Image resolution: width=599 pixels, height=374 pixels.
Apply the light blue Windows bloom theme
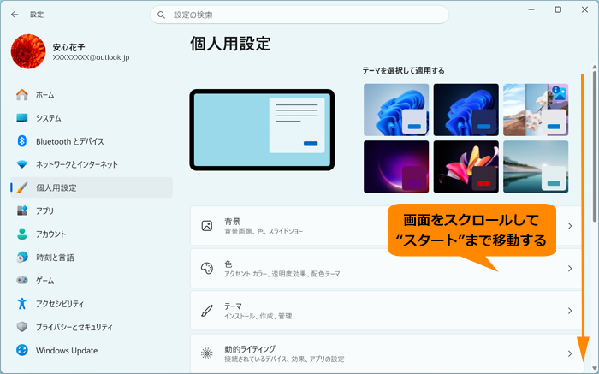point(396,110)
